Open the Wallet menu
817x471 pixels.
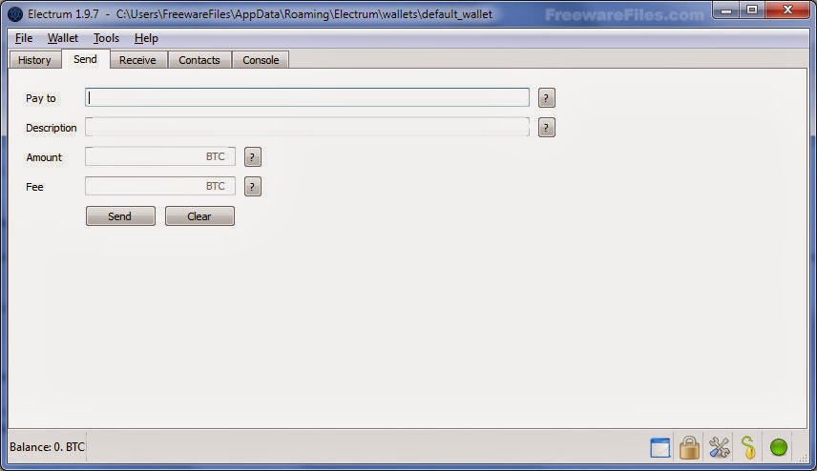[x=63, y=38]
